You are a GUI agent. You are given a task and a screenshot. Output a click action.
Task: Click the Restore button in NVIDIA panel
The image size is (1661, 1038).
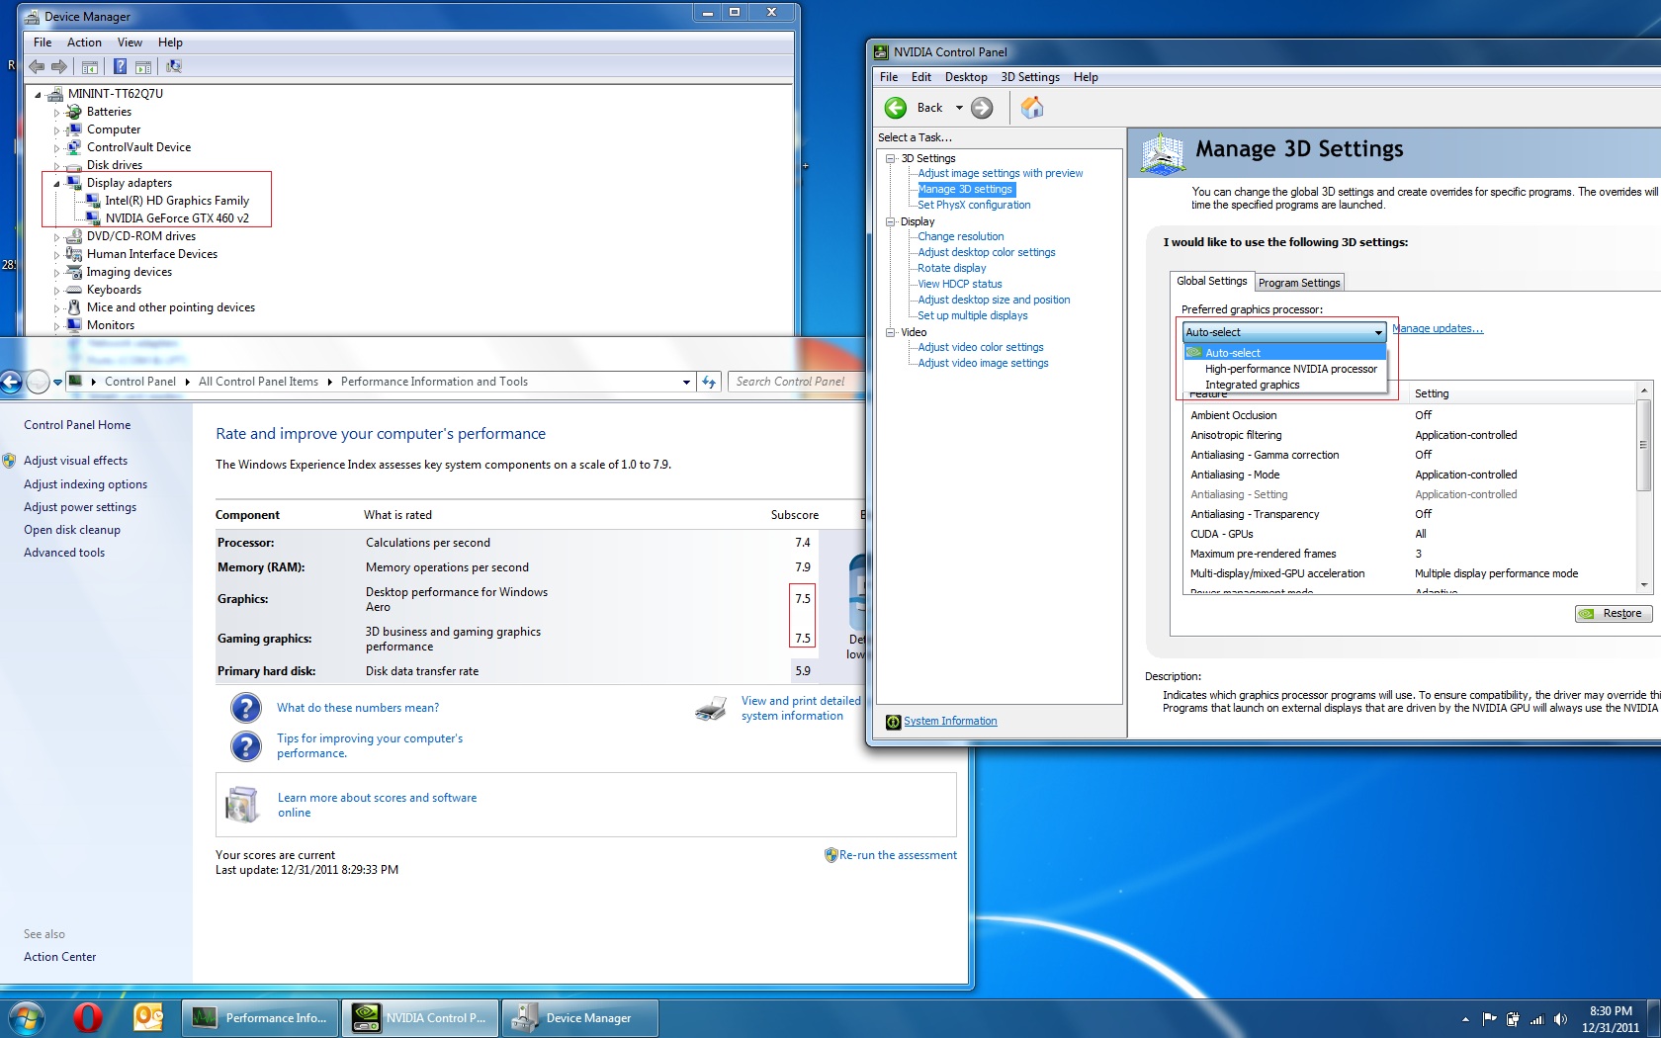click(1614, 614)
